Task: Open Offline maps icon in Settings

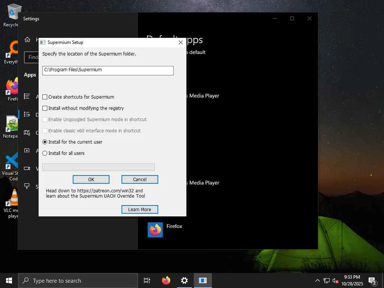Action: pyautogui.click(x=27, y=132)
